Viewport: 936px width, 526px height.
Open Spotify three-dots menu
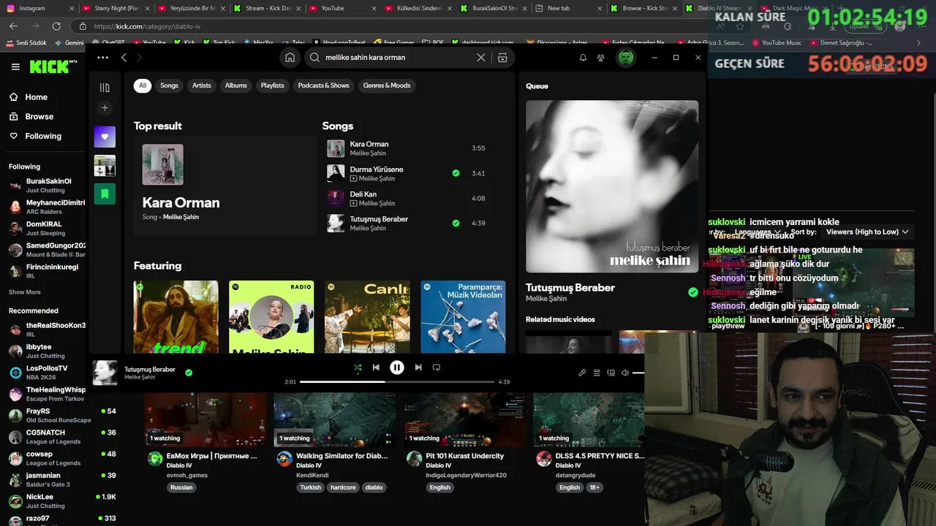(x=102, y=58)
